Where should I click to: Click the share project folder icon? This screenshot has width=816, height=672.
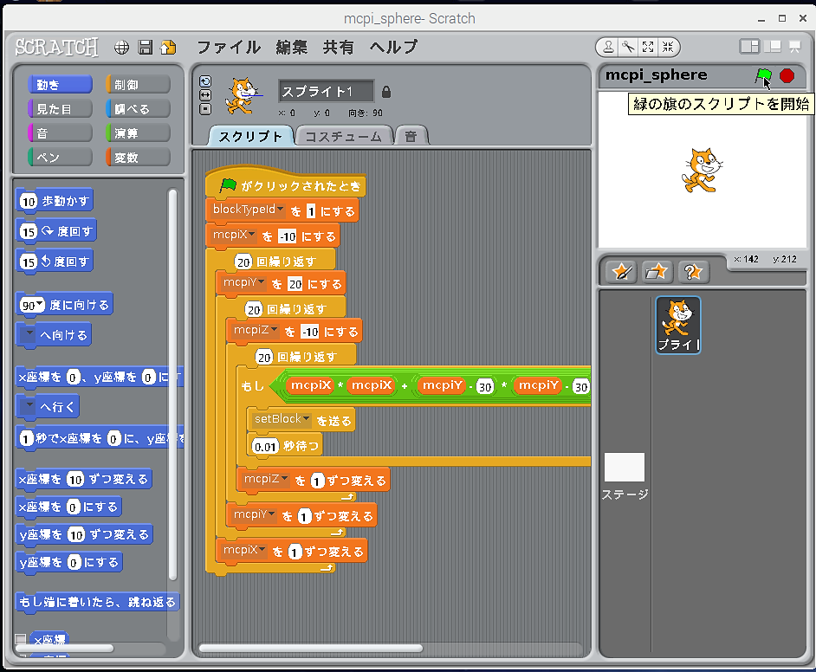click(168, 47)
